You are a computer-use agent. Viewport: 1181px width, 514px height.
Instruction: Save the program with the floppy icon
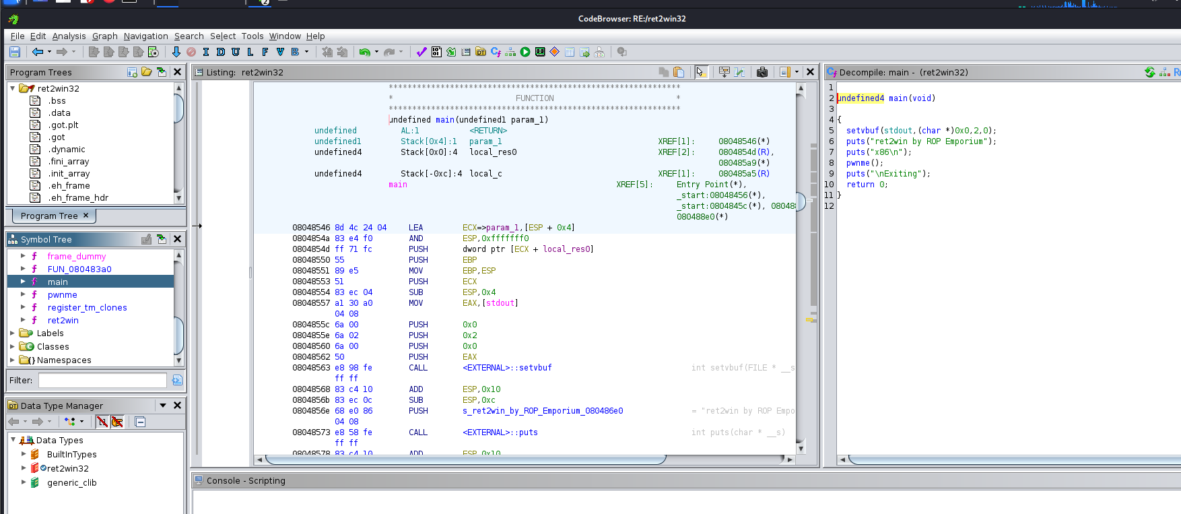(15, 52)
